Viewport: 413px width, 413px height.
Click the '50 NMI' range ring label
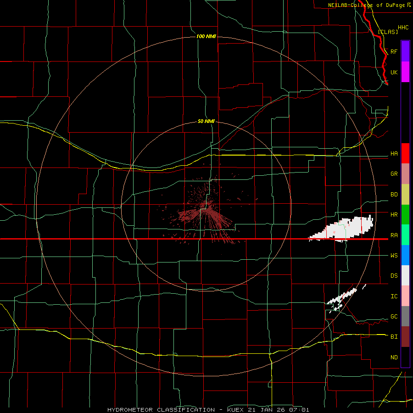[206, 121]
